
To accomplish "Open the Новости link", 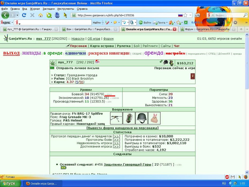I will [x=78, y=39].
